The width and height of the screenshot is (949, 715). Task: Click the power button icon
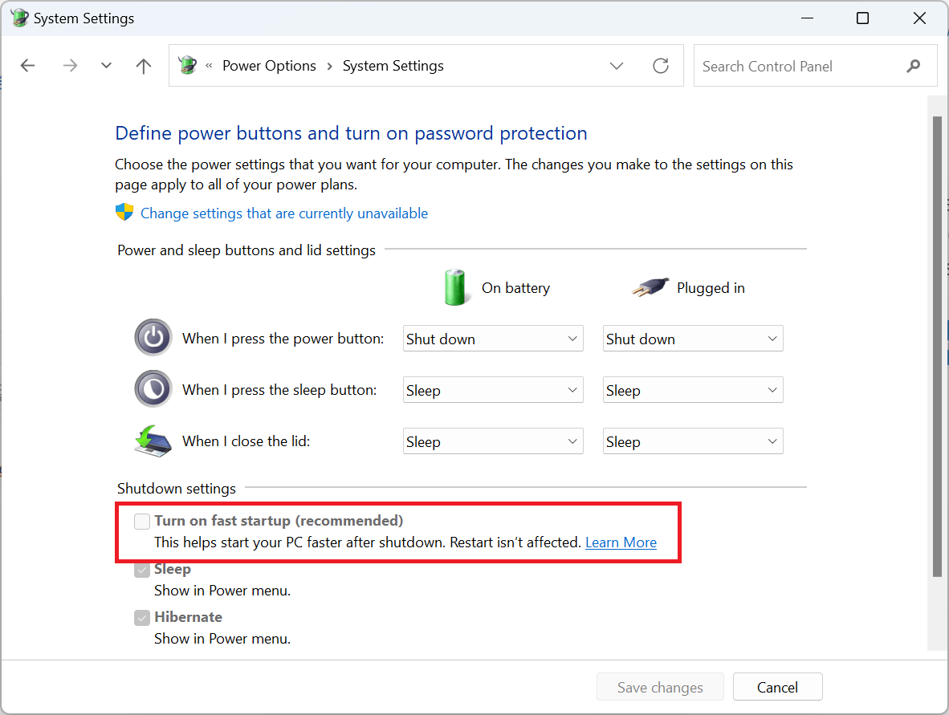[153, 338]
